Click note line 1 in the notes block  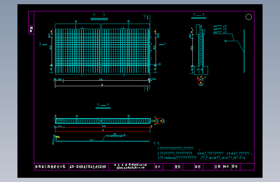pos(176,148)
